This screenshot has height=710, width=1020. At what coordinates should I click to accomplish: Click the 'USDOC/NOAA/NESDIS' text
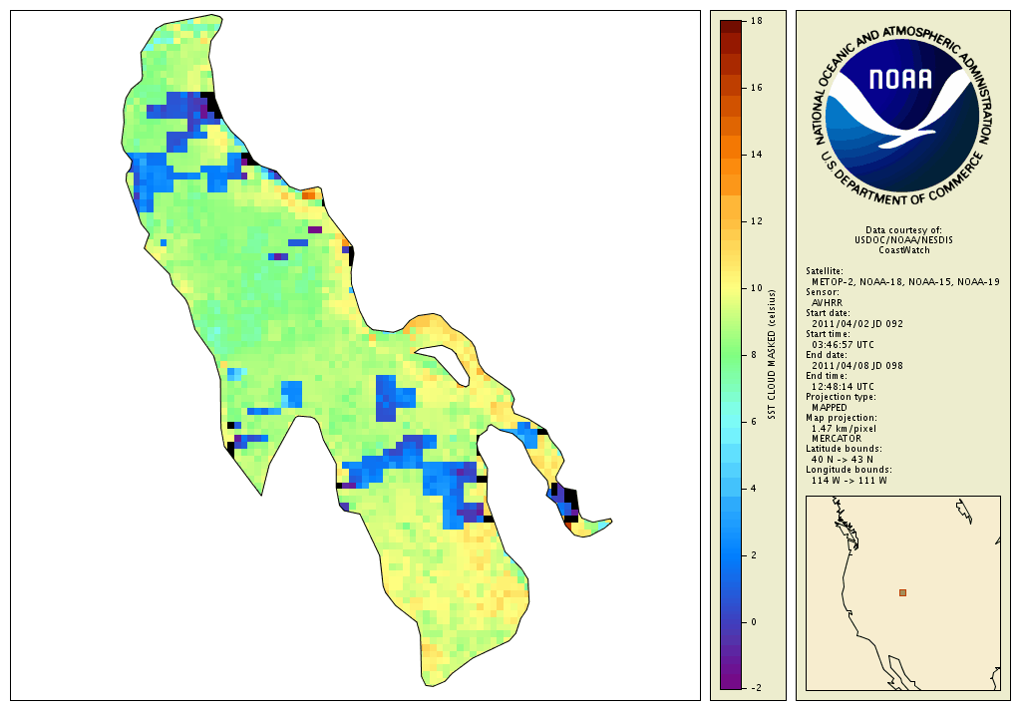click(x=903, y=240)
